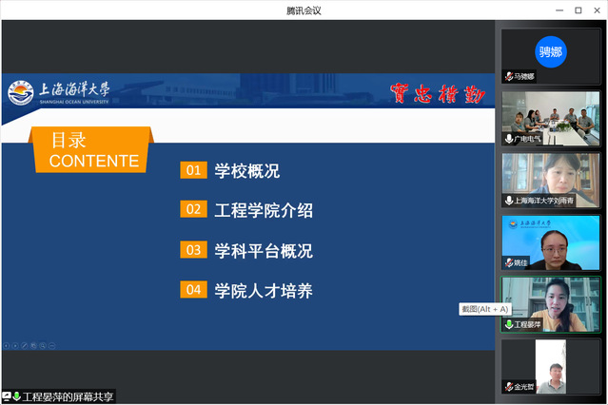608x405 pixels.
Task: Click the microphone icon next to 晓佳
Action: [x=509, y=262]
